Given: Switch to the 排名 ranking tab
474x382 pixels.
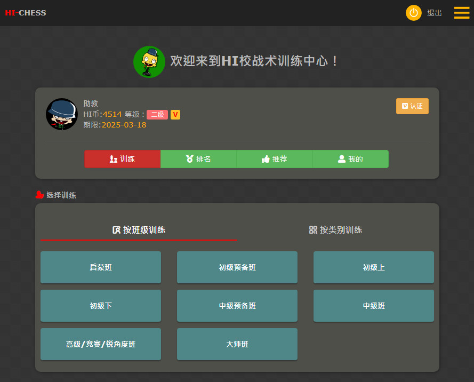Looking at the screenshot, I should [198, 159].
